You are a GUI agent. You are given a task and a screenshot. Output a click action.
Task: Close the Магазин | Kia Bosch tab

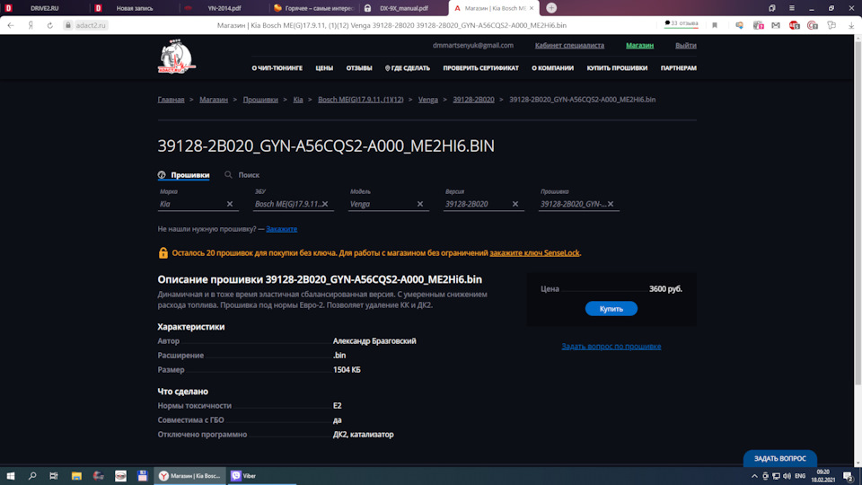tap(532, 8)
